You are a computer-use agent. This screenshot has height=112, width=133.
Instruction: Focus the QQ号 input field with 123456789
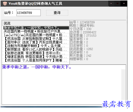click(x=28, y=13)
